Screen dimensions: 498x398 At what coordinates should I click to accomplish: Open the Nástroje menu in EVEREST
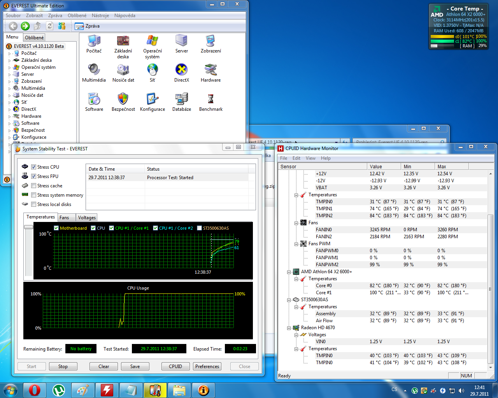100,16
